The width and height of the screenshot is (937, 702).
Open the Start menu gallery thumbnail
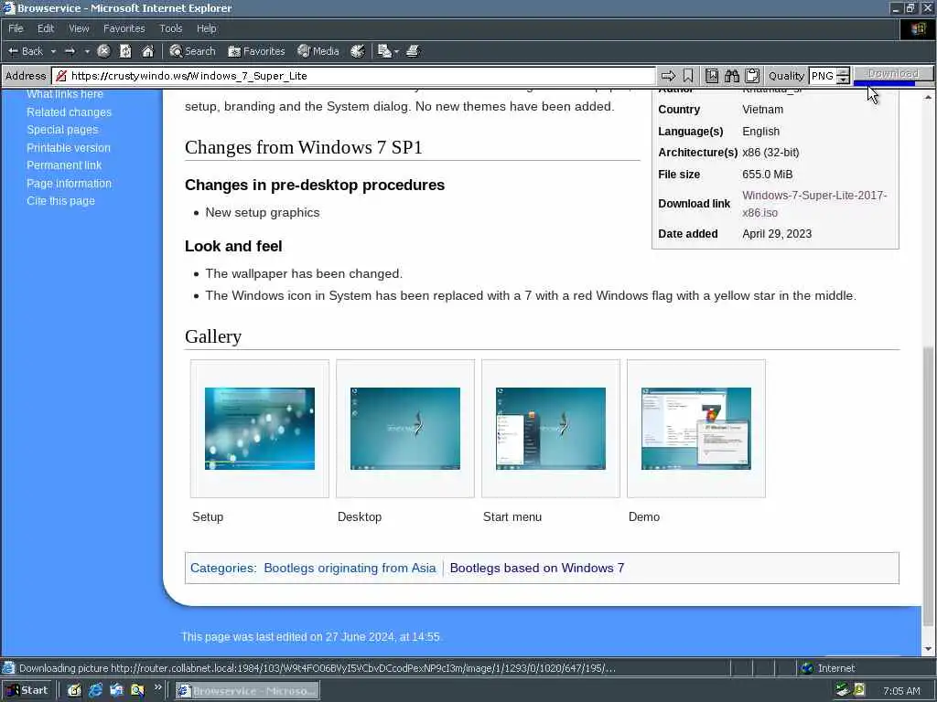point(550,429)
